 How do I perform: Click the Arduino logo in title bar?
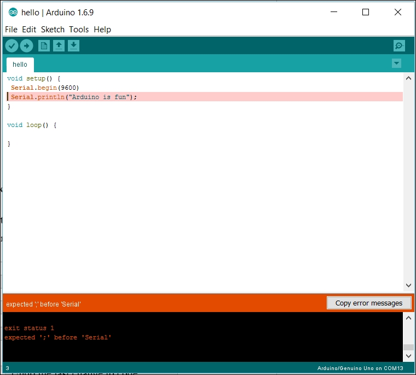coord(13,12)
